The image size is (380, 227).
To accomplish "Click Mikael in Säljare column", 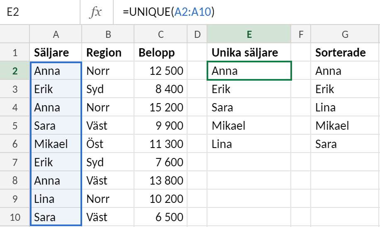I will point(56,144).
